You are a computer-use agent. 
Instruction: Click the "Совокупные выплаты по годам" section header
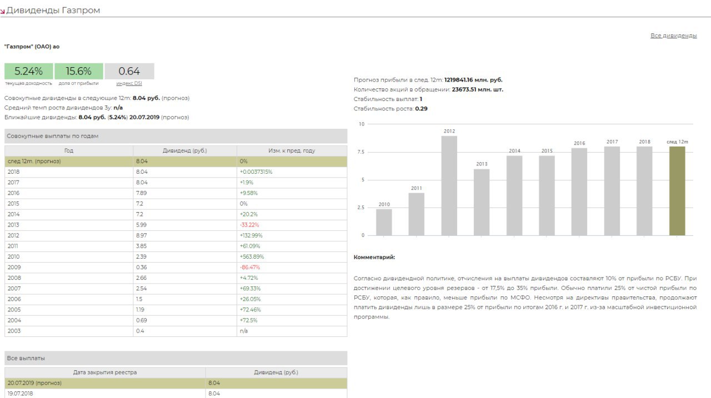point(176,136)
